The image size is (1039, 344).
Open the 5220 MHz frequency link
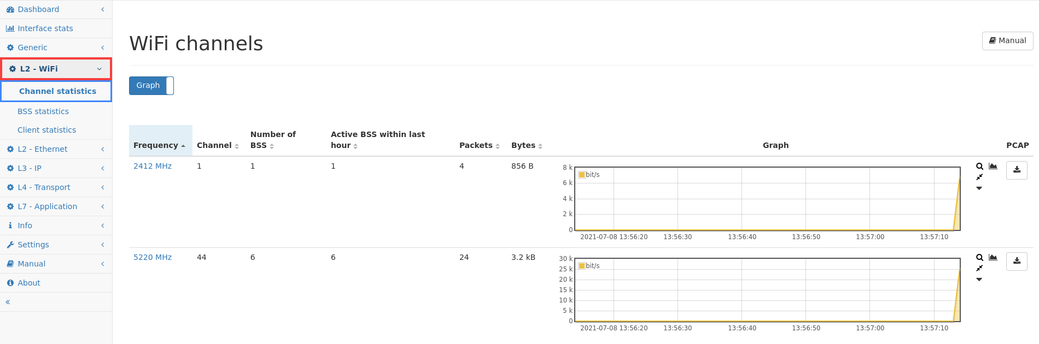(x=153, y=257)
